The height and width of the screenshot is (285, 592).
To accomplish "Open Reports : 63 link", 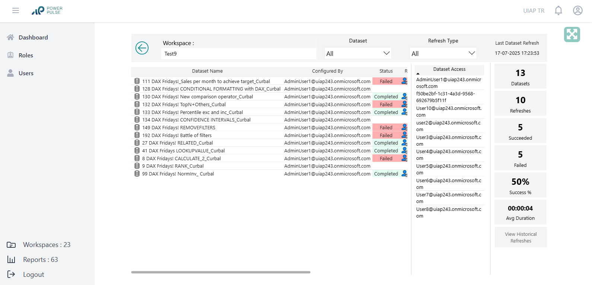I will 40,260.
